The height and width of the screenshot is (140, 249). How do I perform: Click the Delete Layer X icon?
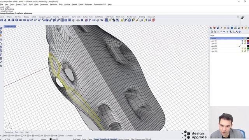(x=218, y=32)
